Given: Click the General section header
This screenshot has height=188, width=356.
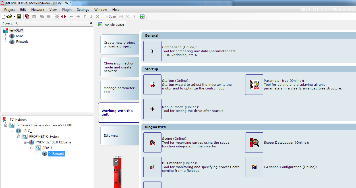Looking at the screenshot, I should point(249,35).
